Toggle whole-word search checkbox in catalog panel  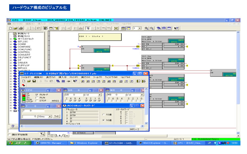click(9, 135)
